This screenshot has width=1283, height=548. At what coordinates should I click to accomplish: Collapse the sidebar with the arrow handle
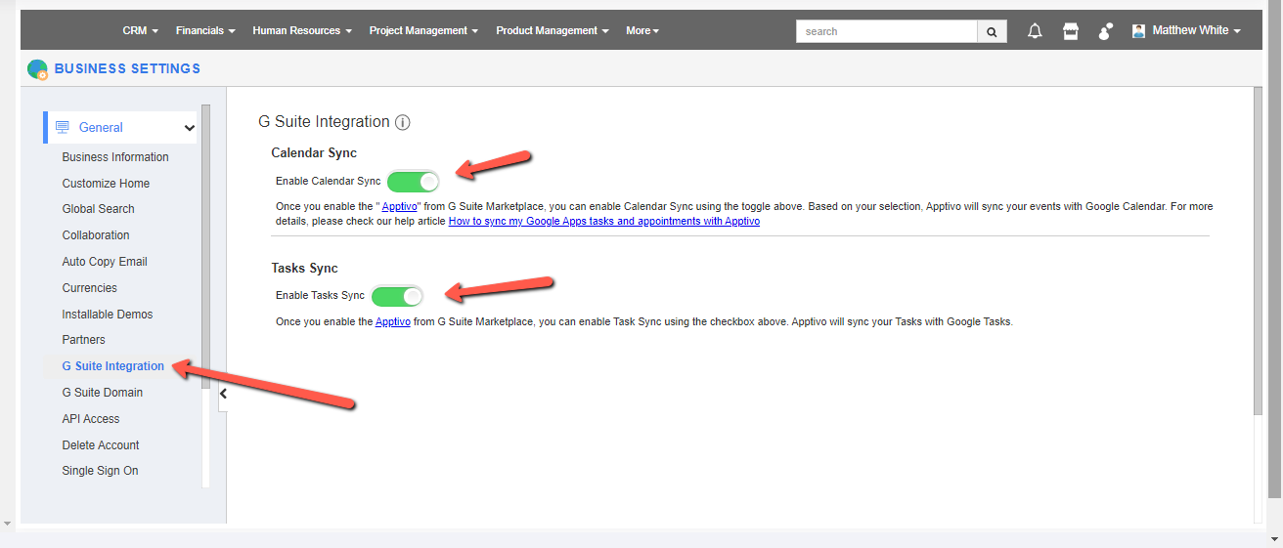tap(223, 394)
